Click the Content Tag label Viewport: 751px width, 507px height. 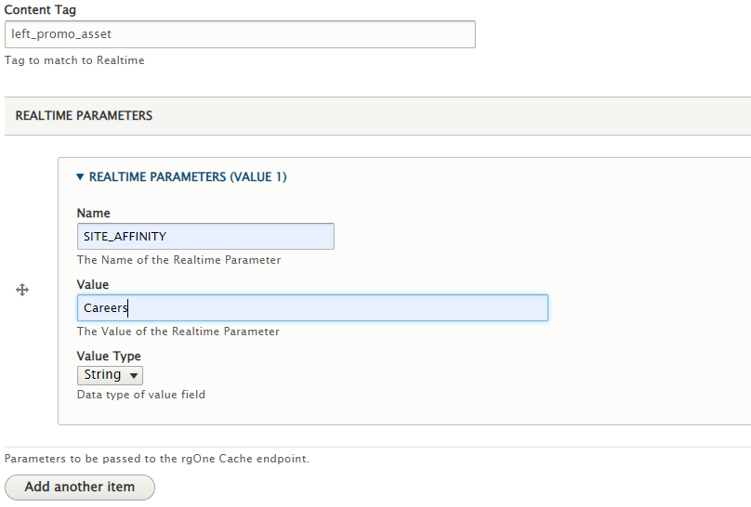click(x=41, y=10)
